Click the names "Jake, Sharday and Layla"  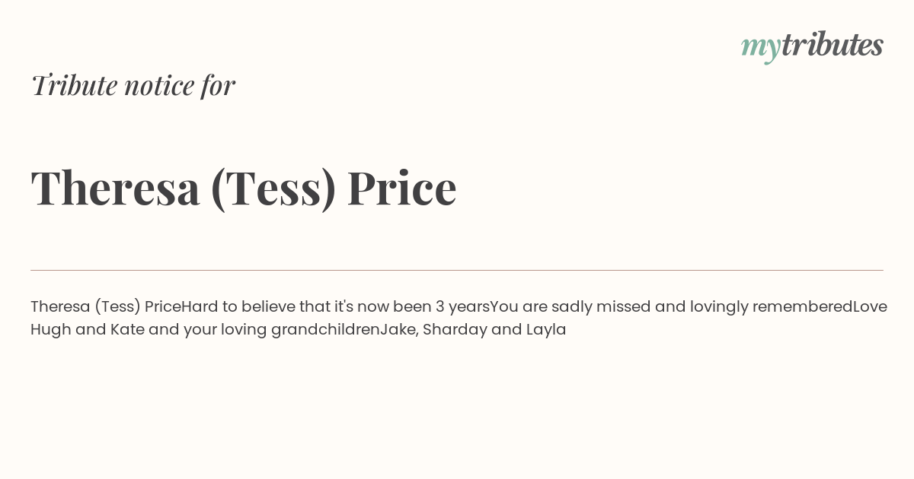point(473,330)
